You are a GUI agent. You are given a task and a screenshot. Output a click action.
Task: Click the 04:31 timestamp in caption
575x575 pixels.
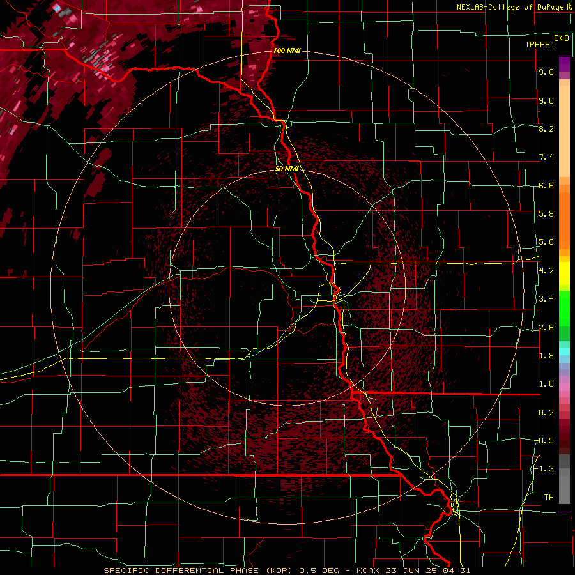pyautogui.click(x=458, y=571)
